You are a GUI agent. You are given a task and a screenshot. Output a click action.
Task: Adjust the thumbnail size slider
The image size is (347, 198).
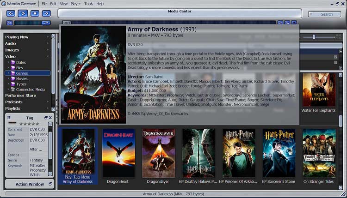tap(314, 36)
